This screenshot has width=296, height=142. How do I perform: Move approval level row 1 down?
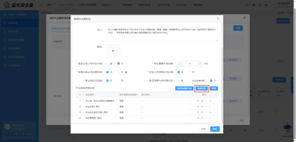point(210,101)
